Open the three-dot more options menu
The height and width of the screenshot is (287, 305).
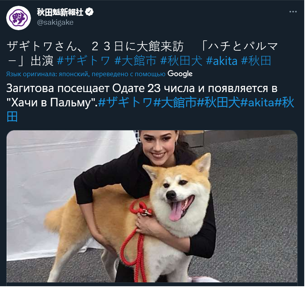(293, 12)
